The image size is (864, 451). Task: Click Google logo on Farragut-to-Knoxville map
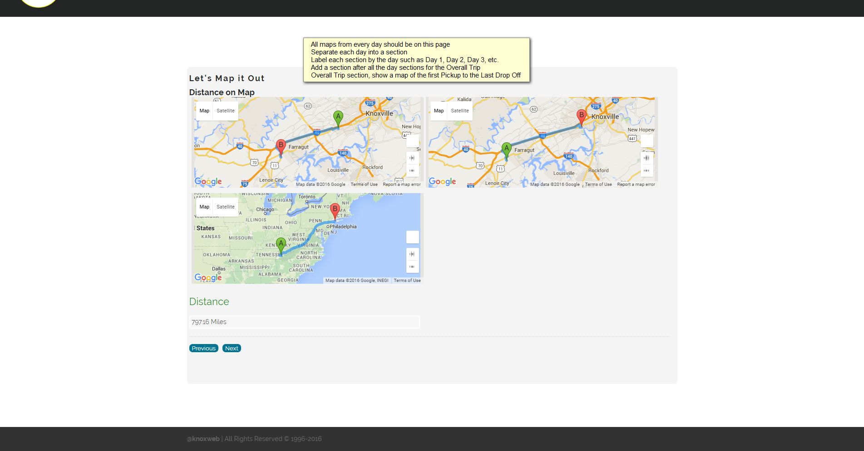pos(442,182)
